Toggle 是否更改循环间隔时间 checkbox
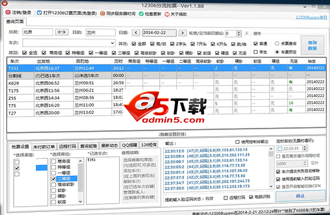The image size is (330, 215). click(278, 156)
